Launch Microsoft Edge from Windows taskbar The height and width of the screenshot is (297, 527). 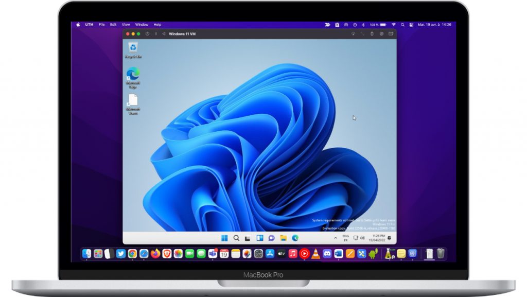point(295,238)
